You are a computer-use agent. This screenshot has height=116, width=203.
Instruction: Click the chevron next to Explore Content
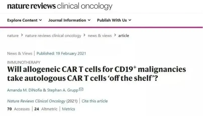point(40,20)
